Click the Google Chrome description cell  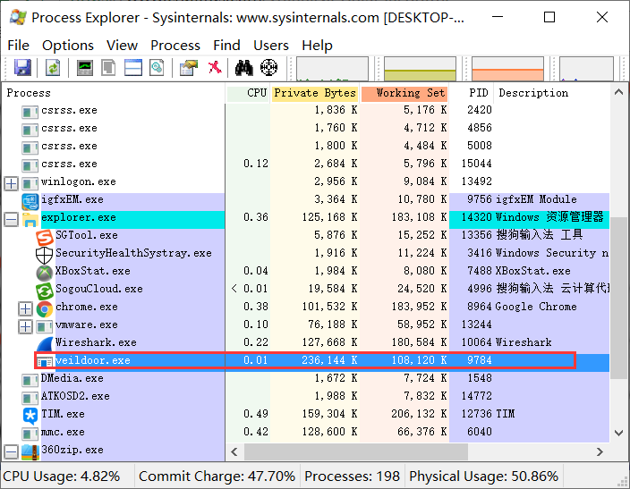coord(536,307)
